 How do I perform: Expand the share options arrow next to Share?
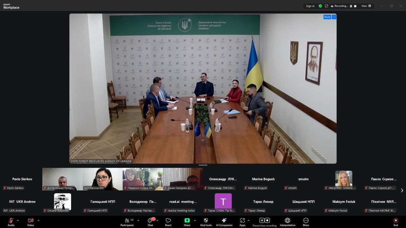195,220
